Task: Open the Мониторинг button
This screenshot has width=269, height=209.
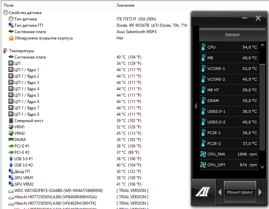Action: [x=240, y=192]
